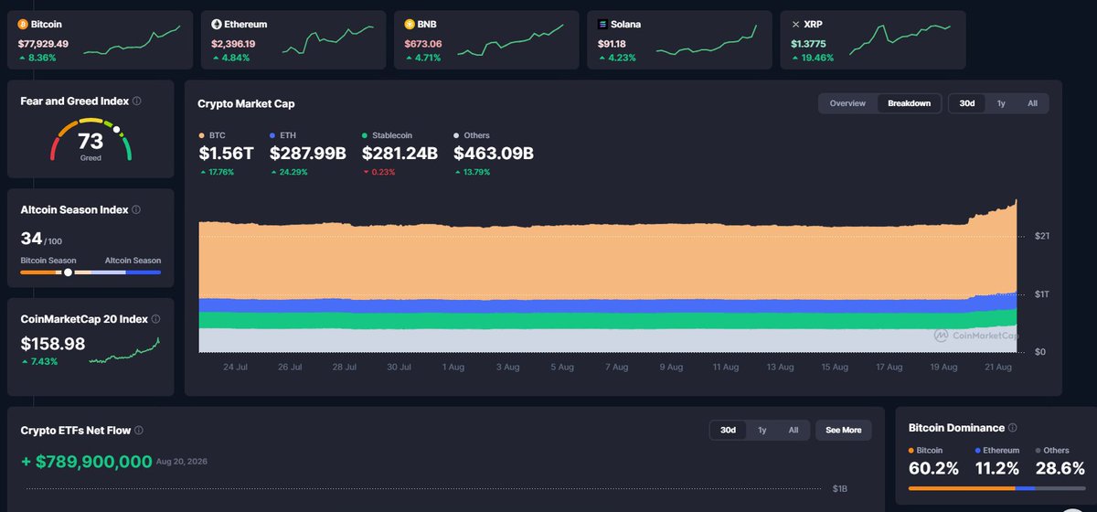The image size is (1097, 512).
Task: Click Bitcoin price $77,929.49
Action: (x=44, y=43)
